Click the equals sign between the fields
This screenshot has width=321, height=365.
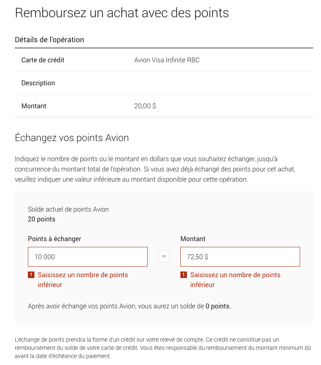click(164, 256)
